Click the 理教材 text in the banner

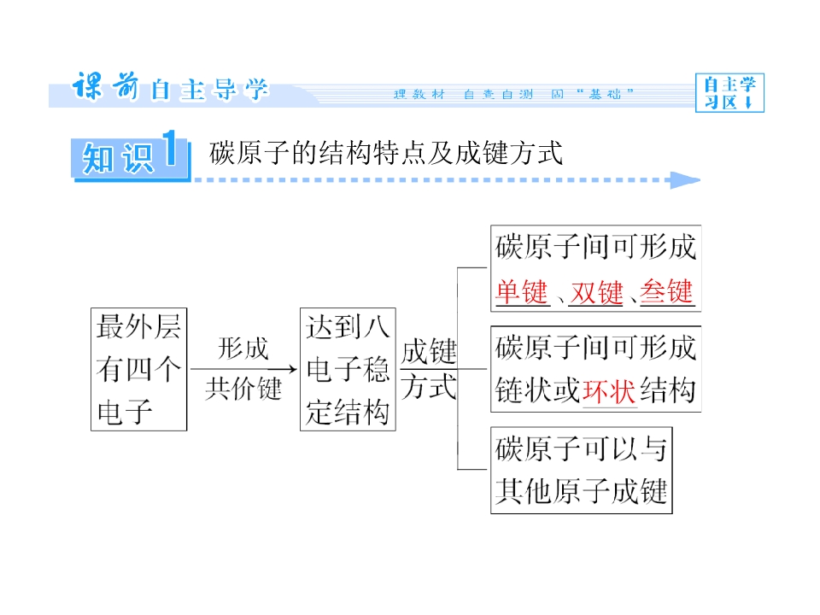pos(419,94)
